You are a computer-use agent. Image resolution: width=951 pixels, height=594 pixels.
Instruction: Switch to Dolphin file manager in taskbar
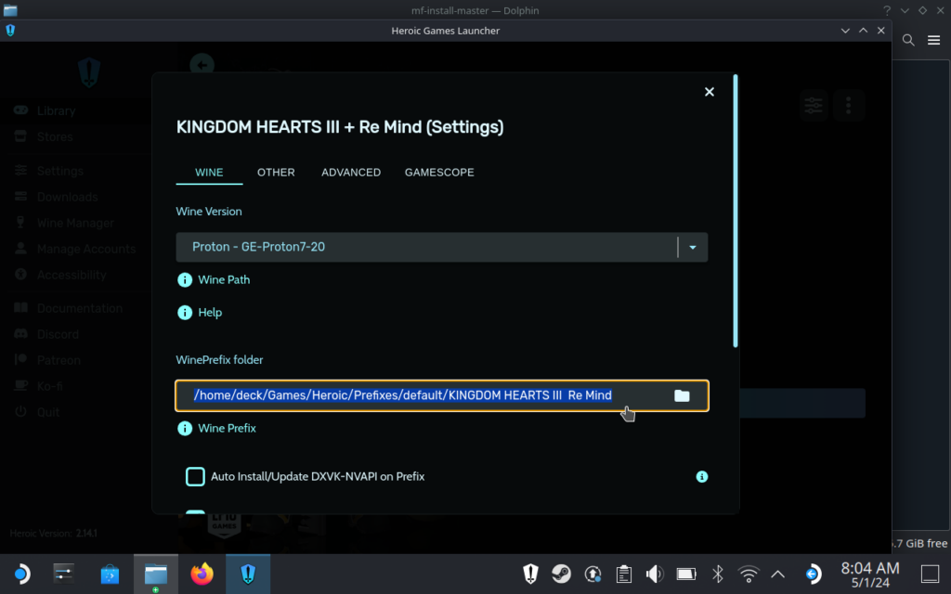[x=156, y=574]
